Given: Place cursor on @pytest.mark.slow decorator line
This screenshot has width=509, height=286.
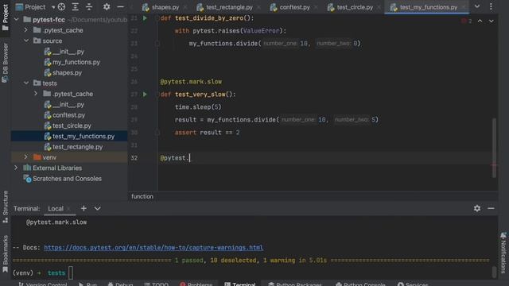Looking at the screenshot, I should [x=191, y=82].
